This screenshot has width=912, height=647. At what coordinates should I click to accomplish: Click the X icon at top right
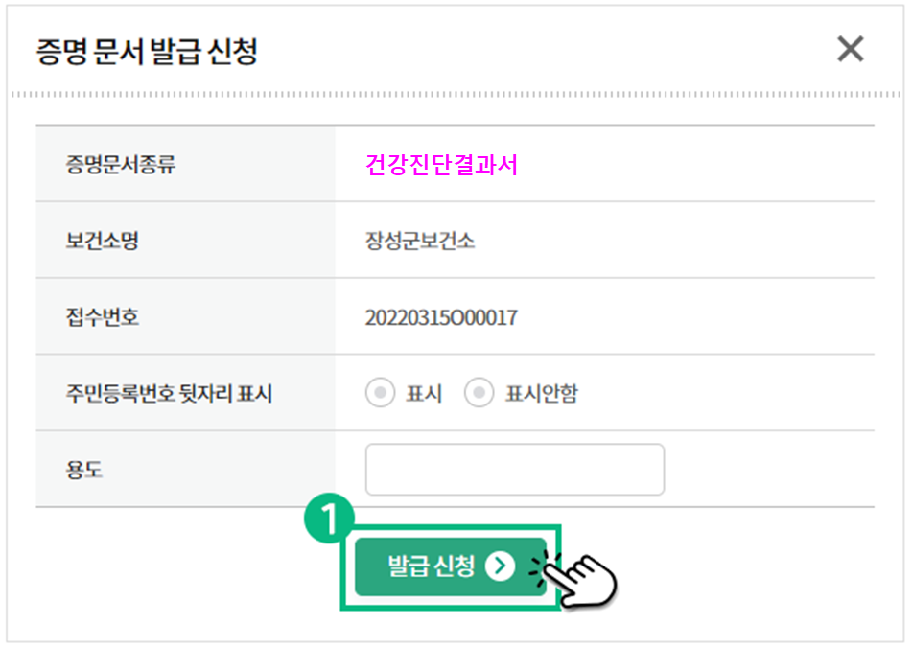click(x=849, y=50)
